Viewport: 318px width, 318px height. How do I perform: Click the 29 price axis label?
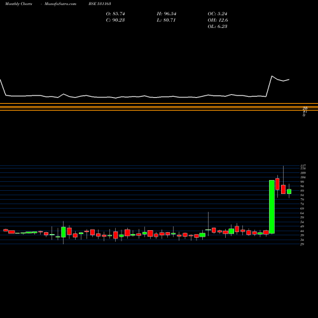(302, 244)
